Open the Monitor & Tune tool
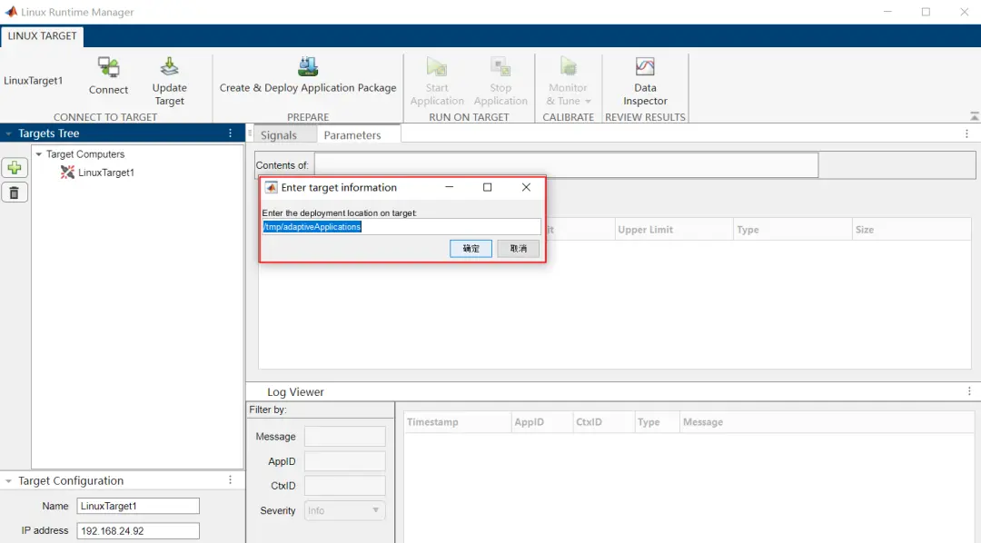981x543 pixels. point(568,82)
